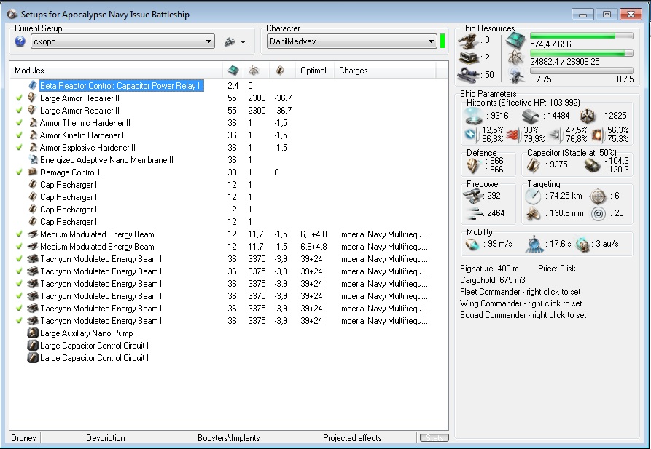The image size is (651, 449).
Task: Click the targeting range icon showing 74,25 km
Action: (533, 196)
